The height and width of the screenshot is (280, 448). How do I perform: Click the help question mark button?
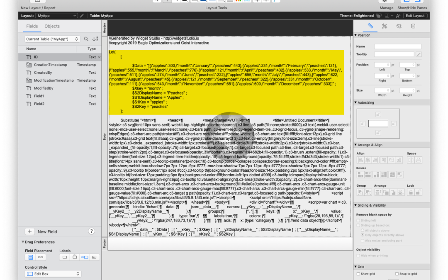(x=91, y=231)
